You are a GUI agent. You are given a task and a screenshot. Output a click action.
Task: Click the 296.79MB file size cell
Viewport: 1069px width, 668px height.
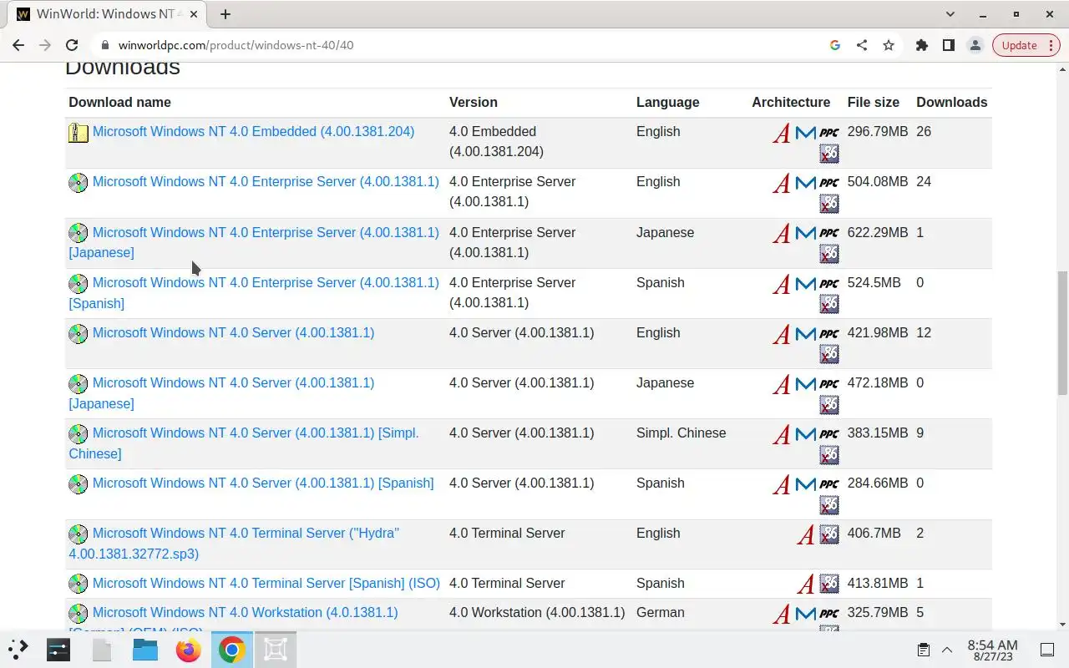click(878, 131)
